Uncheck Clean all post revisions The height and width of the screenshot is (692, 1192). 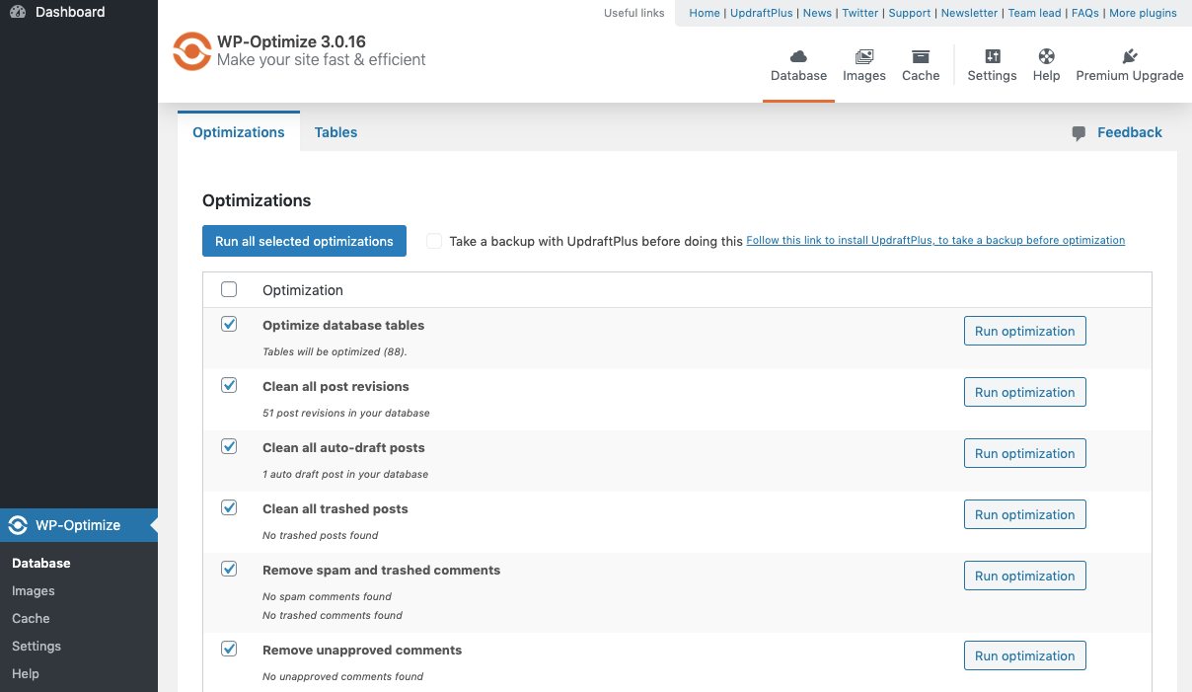tap(229, 385)
